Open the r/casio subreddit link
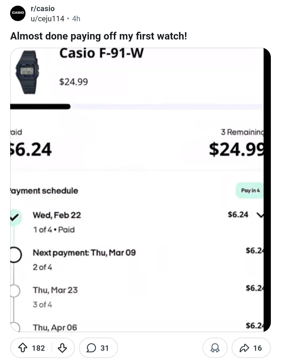 tap(43, 9)
